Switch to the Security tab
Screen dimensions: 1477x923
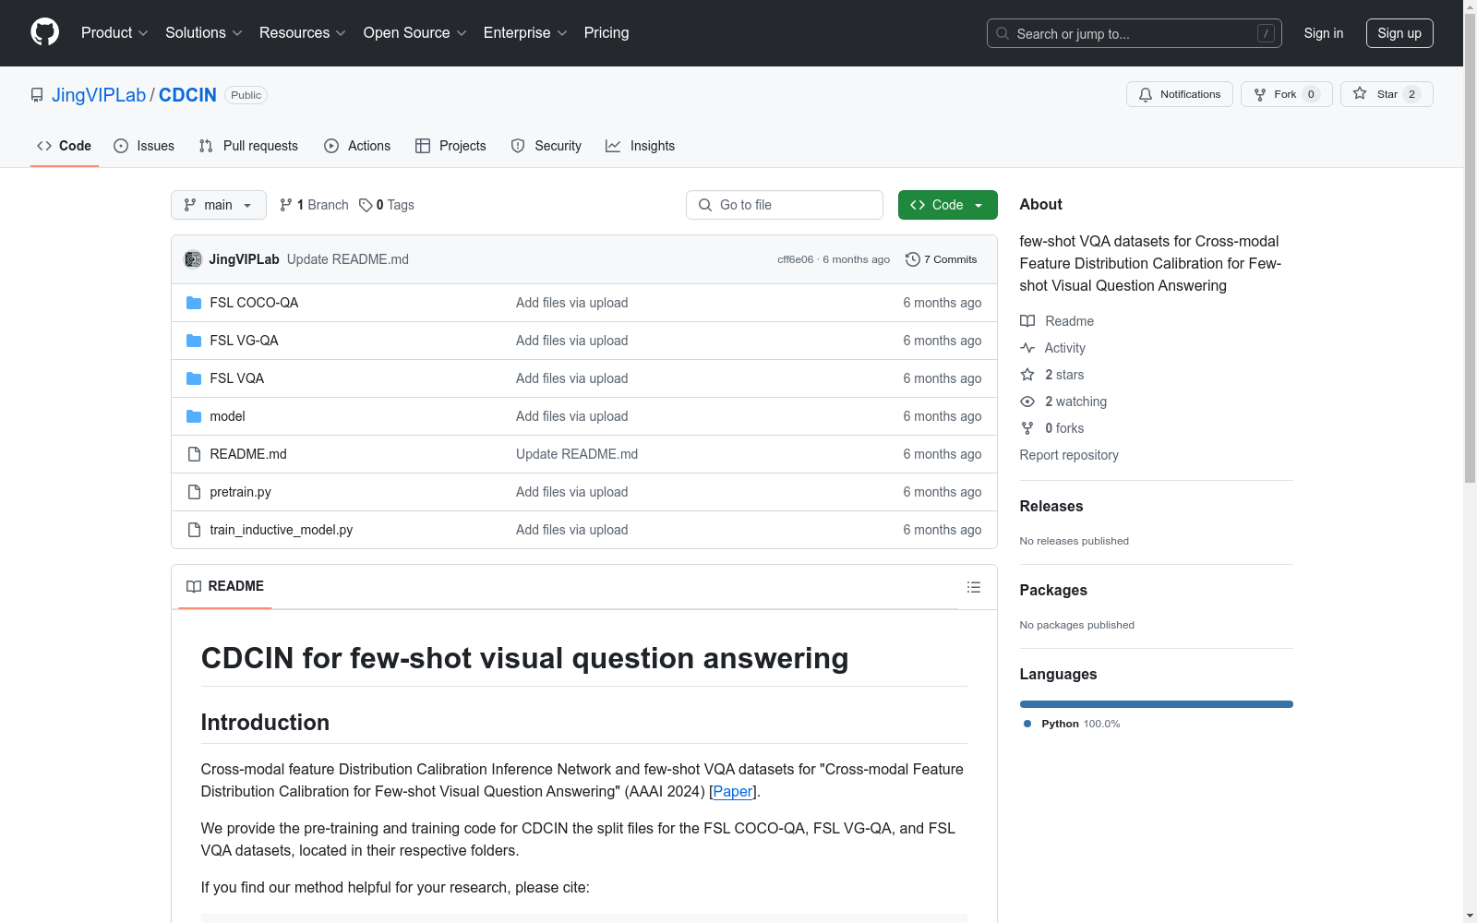coord(546,146)
